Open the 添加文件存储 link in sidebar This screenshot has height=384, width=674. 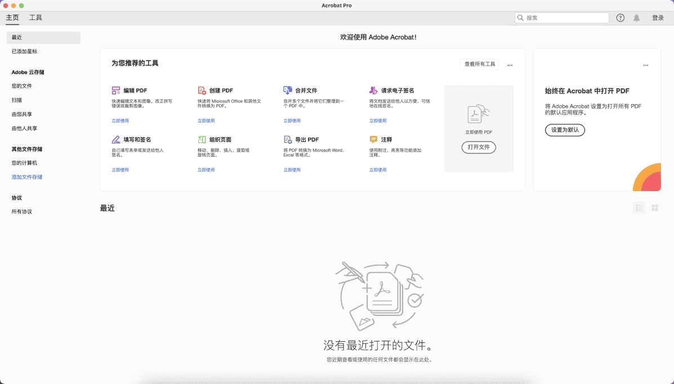click(26, 177)
